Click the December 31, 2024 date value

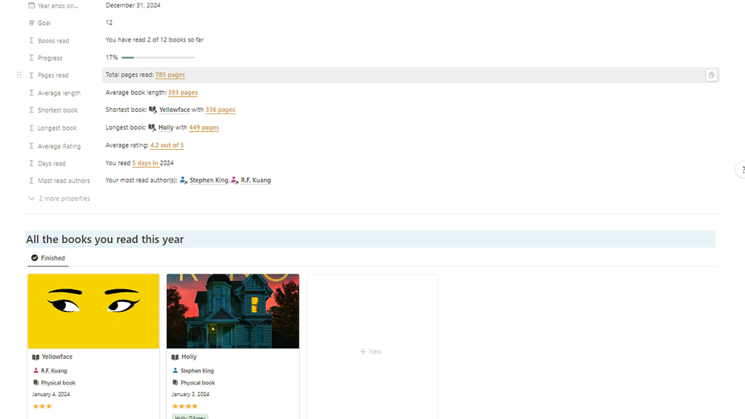click(133, 5)
